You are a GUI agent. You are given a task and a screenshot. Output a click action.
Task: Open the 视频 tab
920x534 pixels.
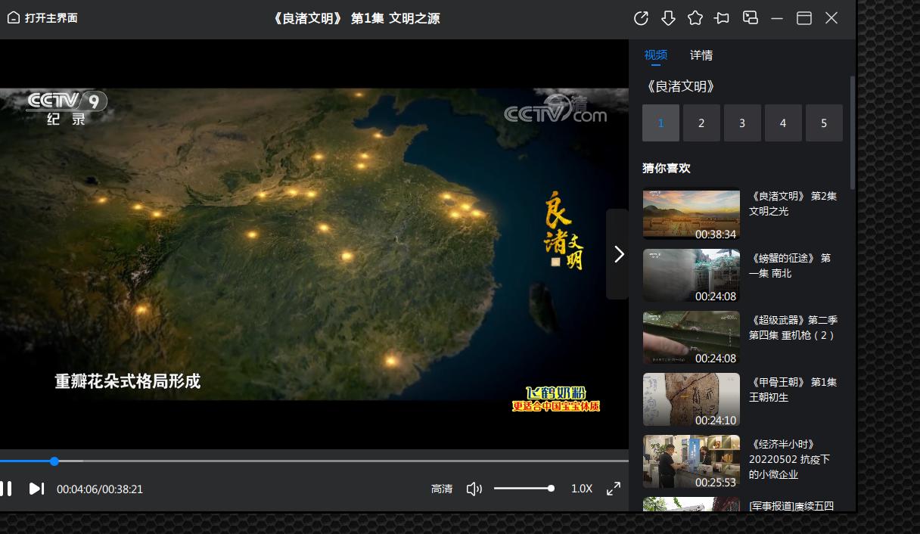(655, 55)
